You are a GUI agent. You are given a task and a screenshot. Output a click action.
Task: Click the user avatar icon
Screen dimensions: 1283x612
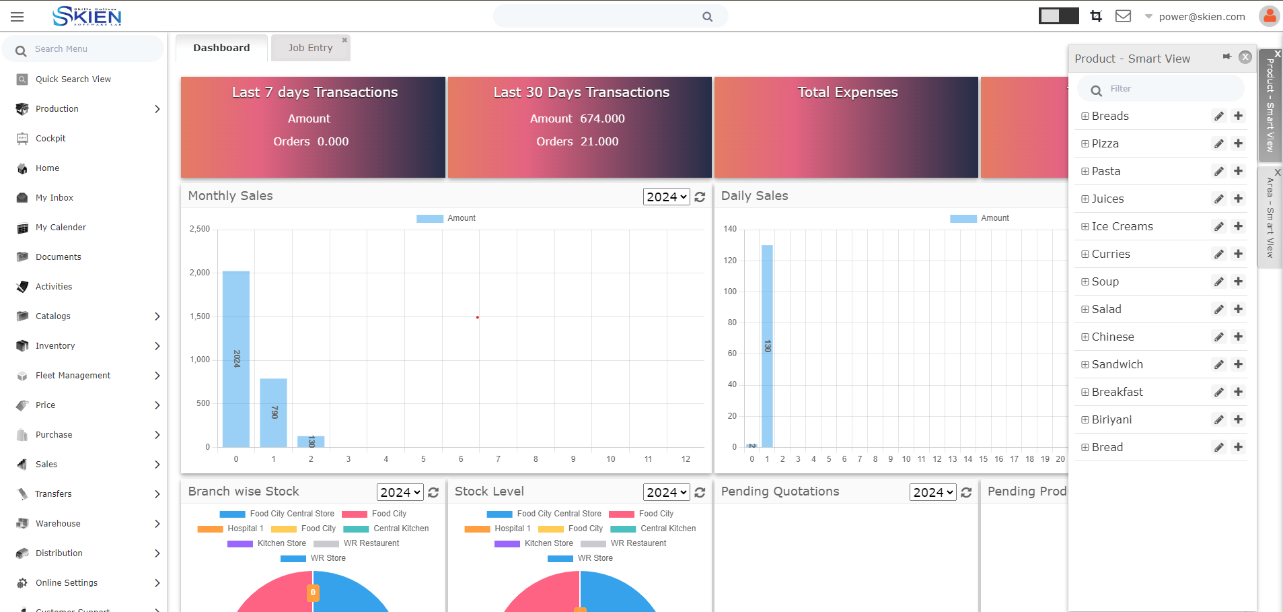(x=1268, y=16)
